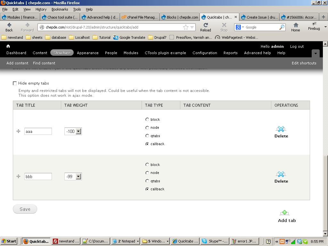Open the 2 Notepad taskbar group
Screen dimensions: 328x246
[x=125, y=241]
